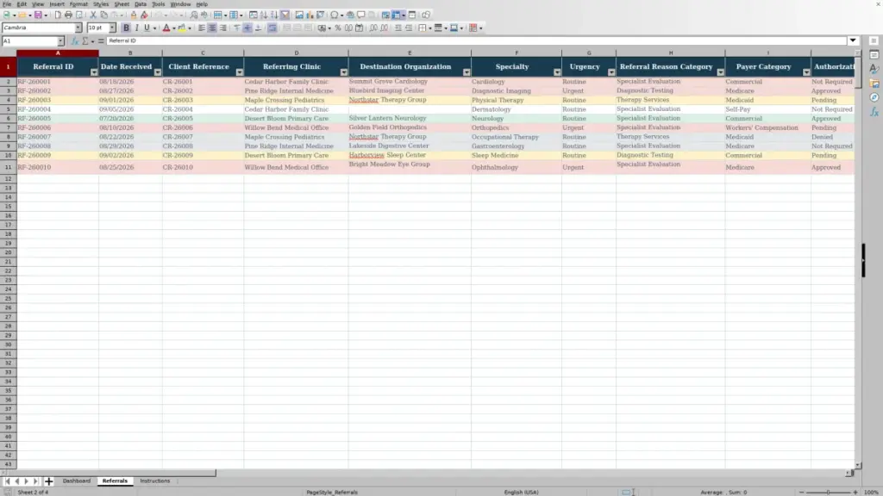
Task: Click the Cut scissors icon
Action: (93, 15)
